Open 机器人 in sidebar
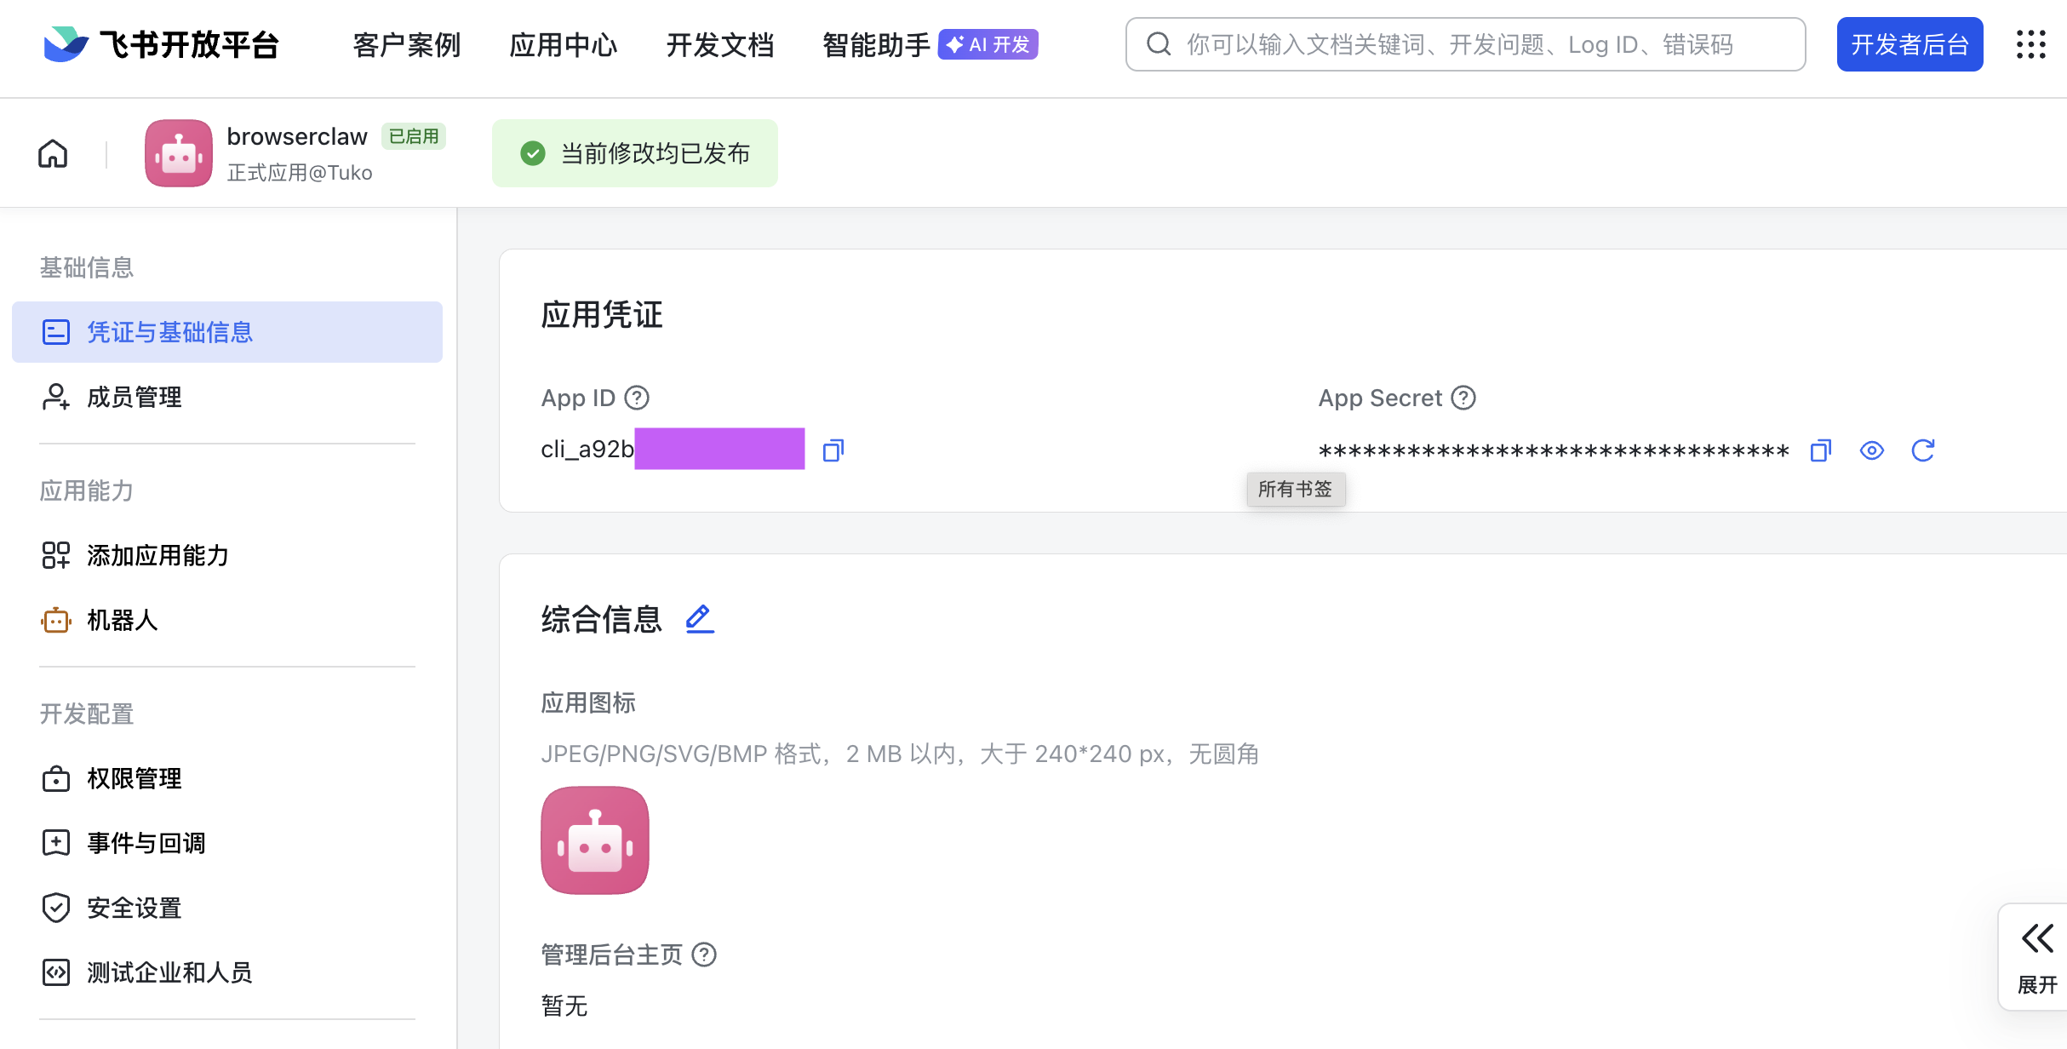The height and width of the screenshot is (1049, 2067). 227,620
